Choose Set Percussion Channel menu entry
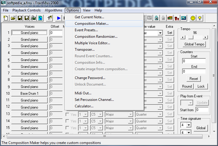 click(104, 100)
